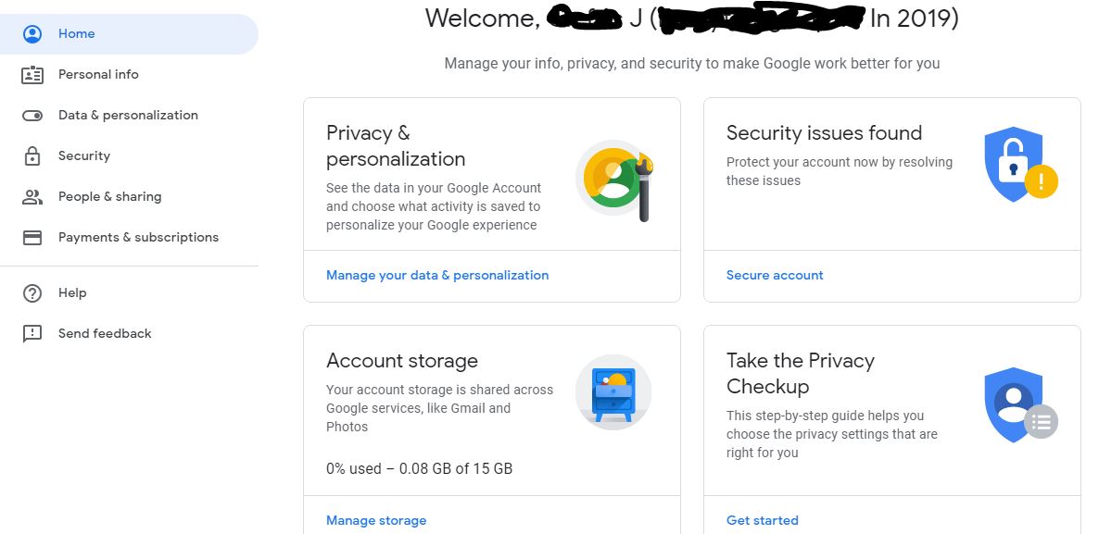
Task: Click the security shield with warning badge
Action: coord(1020,165)
